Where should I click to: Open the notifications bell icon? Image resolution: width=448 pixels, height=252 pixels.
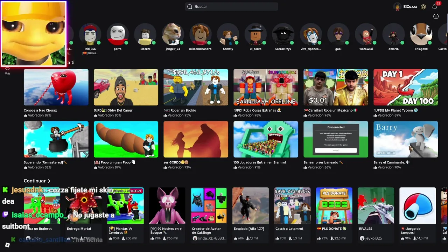[434, 7]
